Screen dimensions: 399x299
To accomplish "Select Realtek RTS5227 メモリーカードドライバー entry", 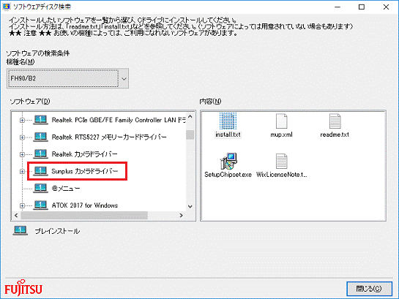I will pyautogui.click(x=109, y=137).
